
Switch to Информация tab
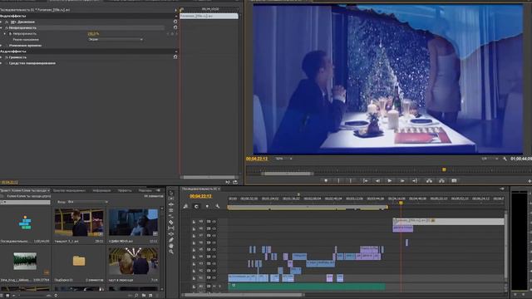pos(101,190)
